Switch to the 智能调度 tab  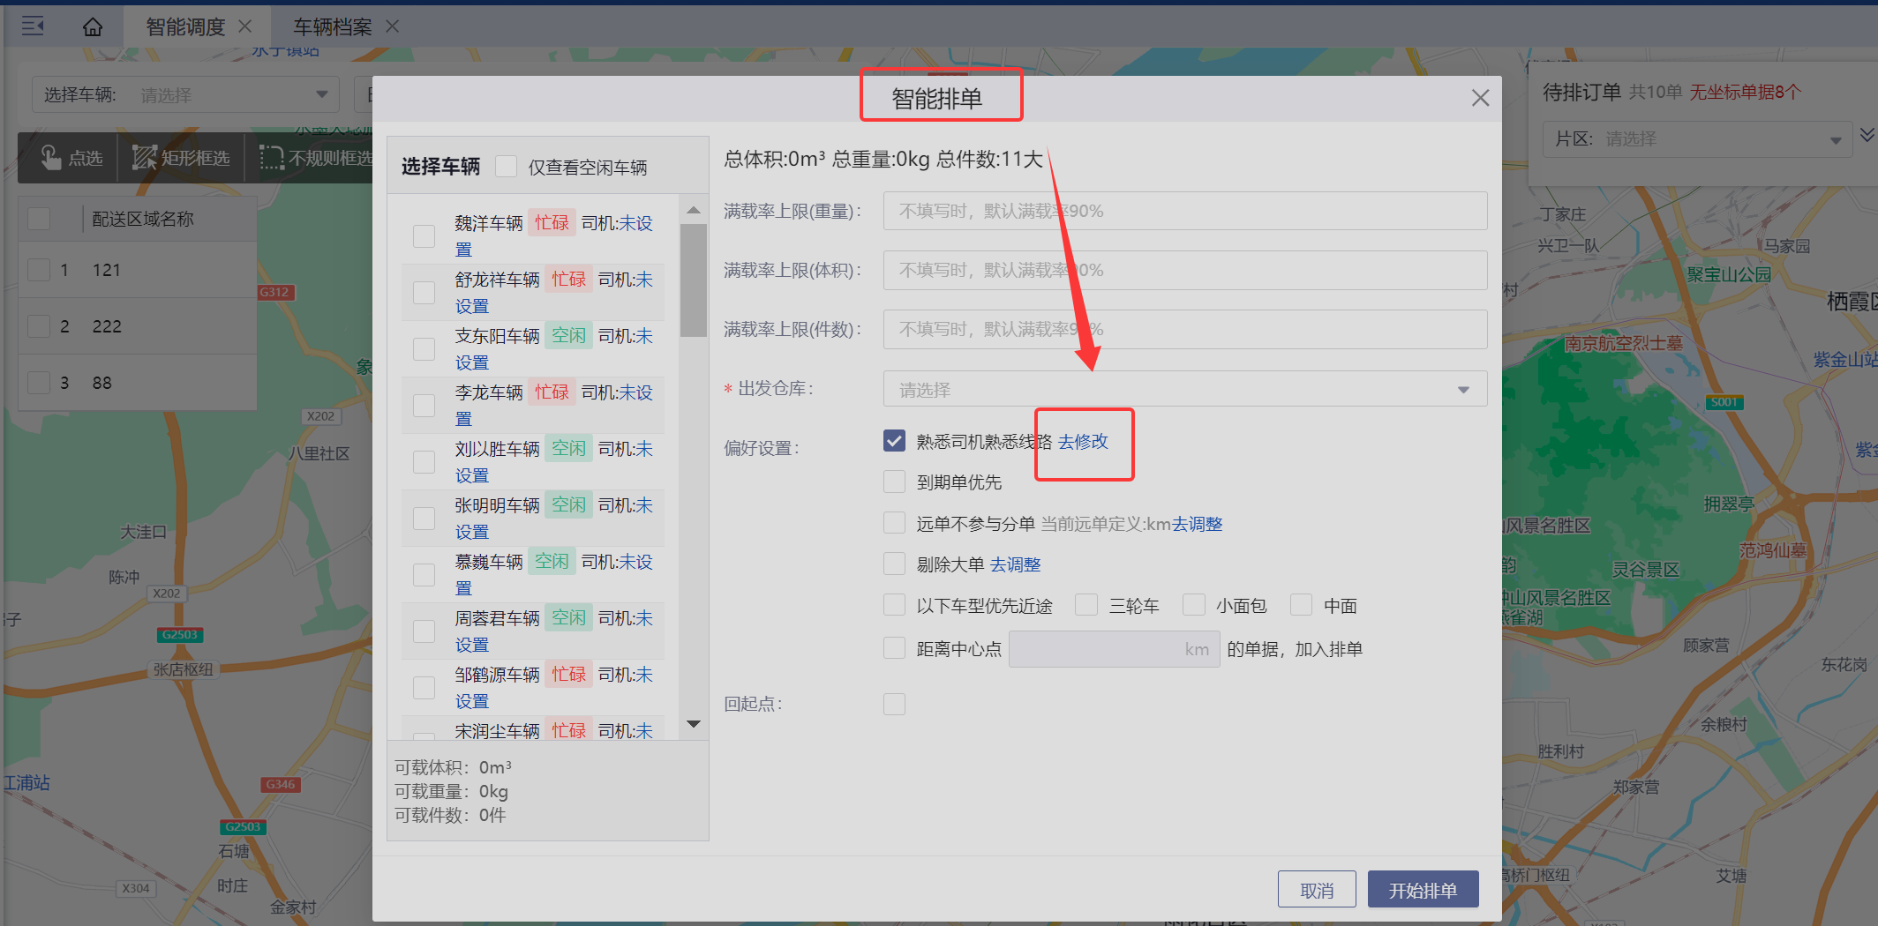click(185, 27)
